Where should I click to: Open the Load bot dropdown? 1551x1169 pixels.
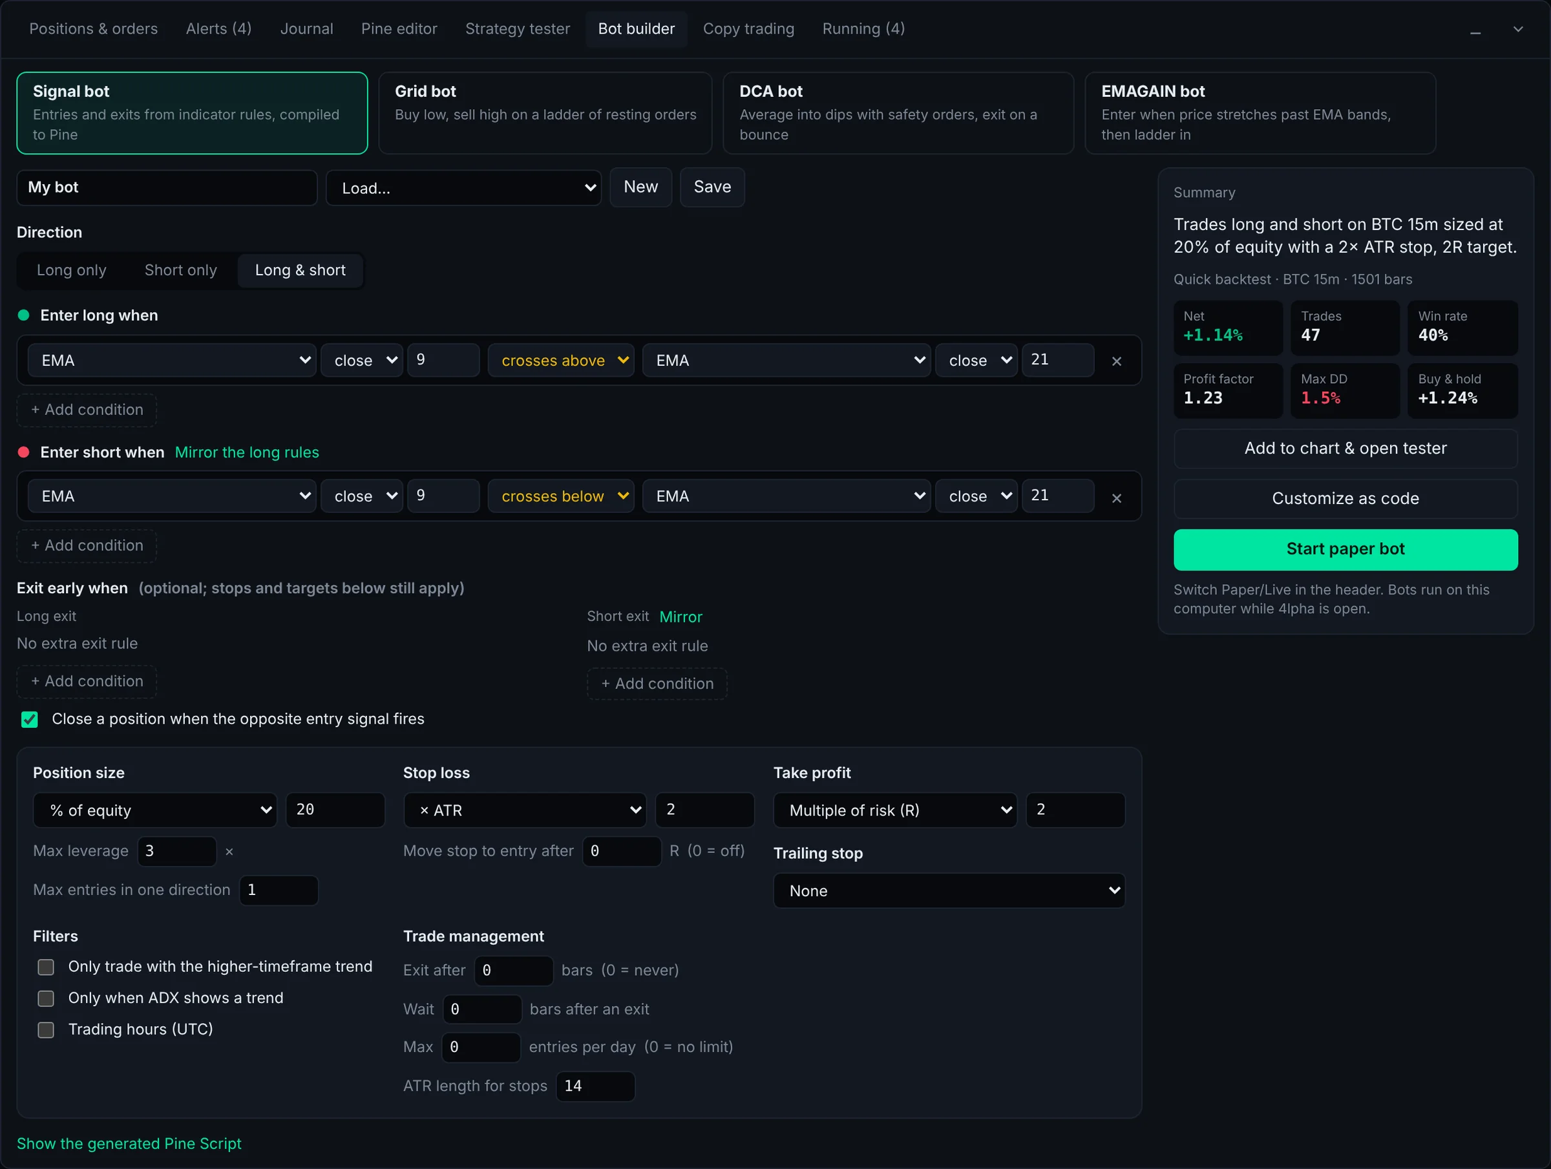(x=463, y=188)
